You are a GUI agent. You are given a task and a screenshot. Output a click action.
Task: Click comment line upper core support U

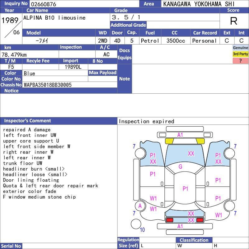click(31, 141)
